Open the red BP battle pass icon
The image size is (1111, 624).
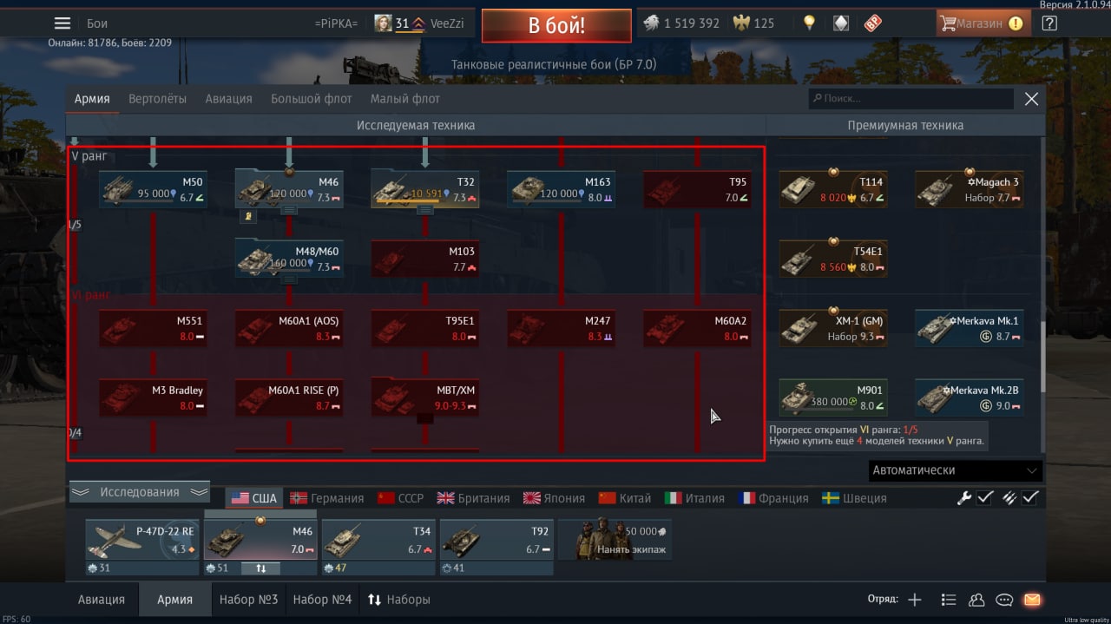point(872,23)
